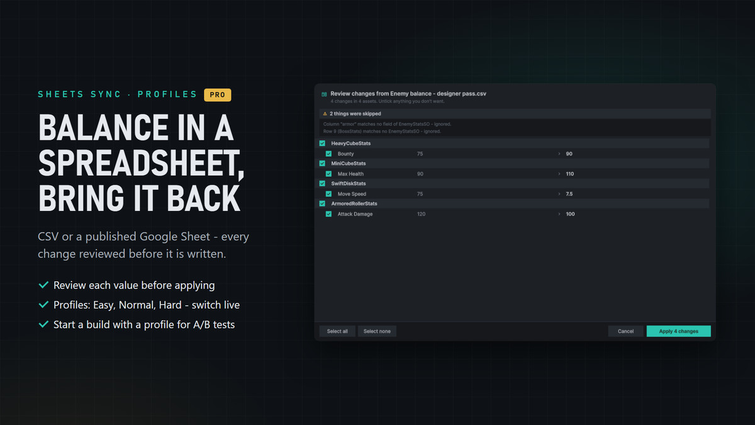
Task: Click the new Attack Damage value 100
Action: pyautogui.click(x=570, y=214)
